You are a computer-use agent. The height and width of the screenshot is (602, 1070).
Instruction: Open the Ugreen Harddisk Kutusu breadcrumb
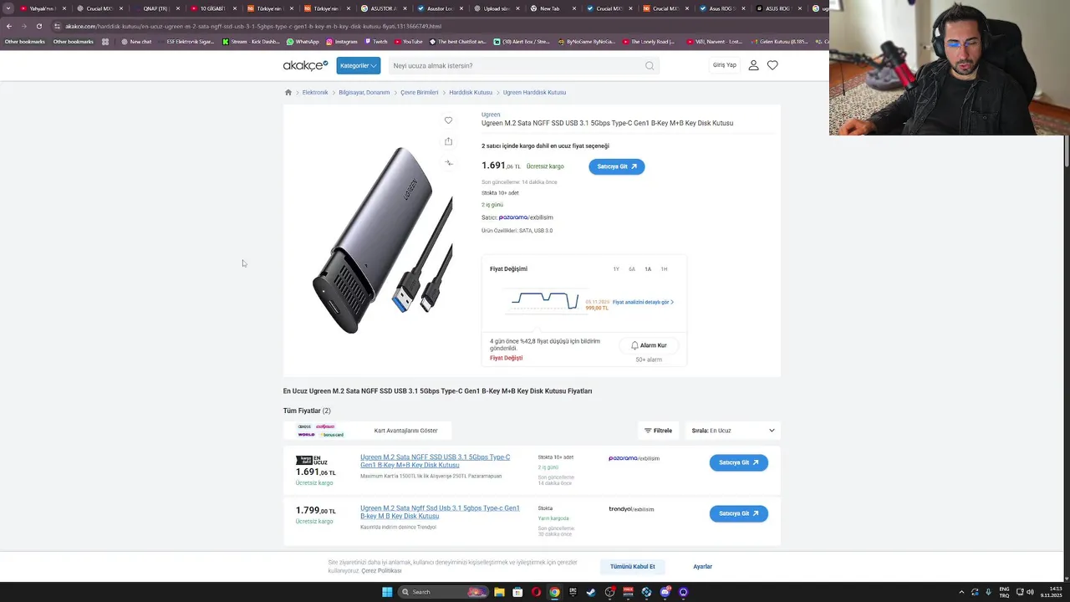click(534, 93)
